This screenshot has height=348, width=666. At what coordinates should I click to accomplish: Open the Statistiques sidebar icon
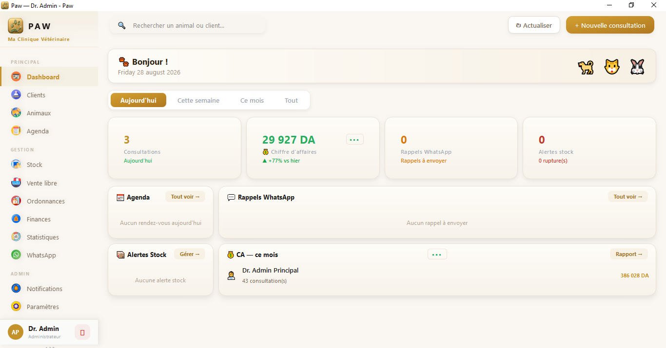point(16,237)
